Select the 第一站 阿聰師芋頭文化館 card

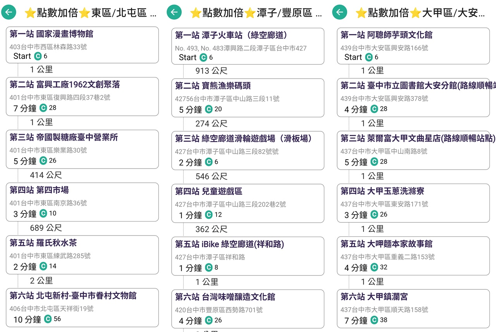pos(413,44)
